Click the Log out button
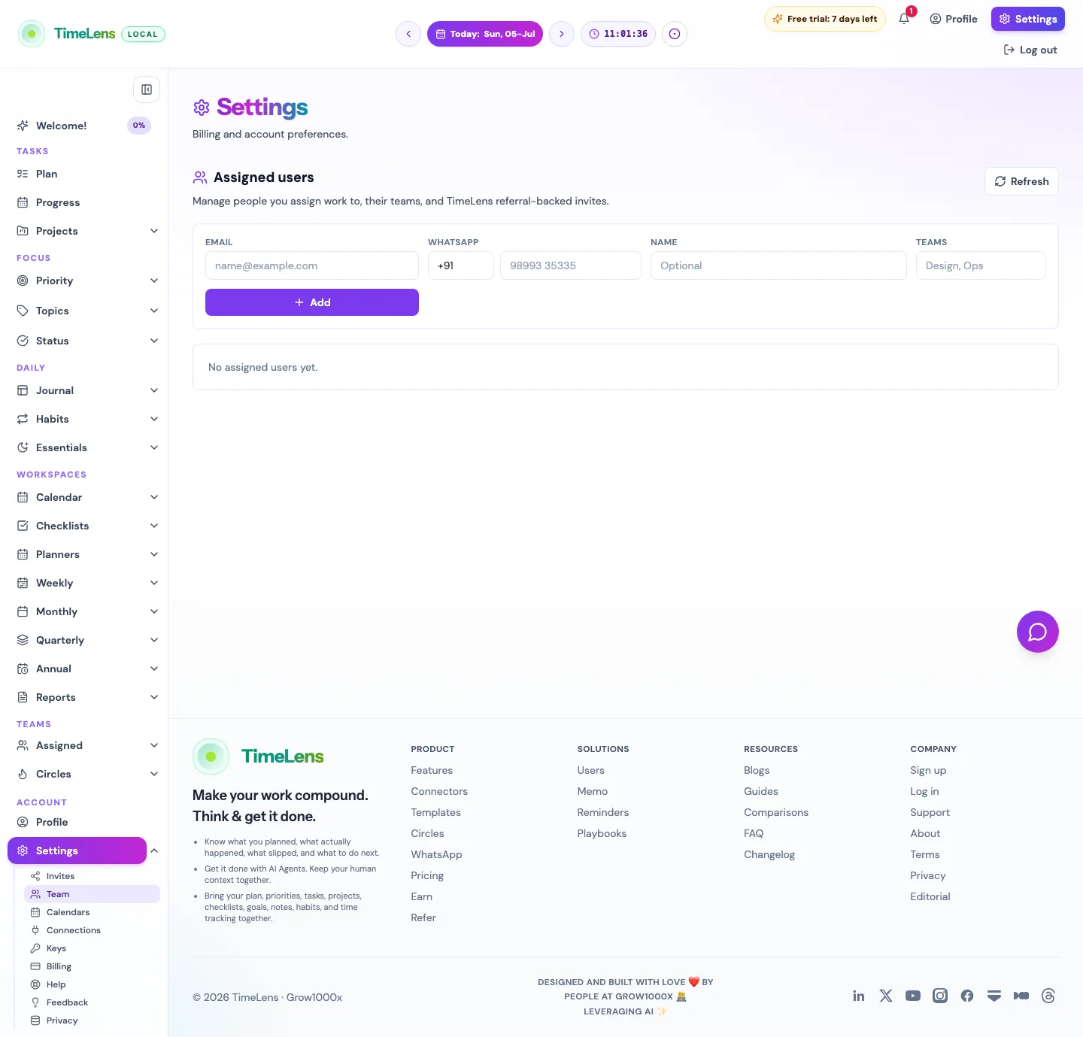The width and height of the screenshot is (1083, 1037). pyautogui.click(x=1030, y=50)
